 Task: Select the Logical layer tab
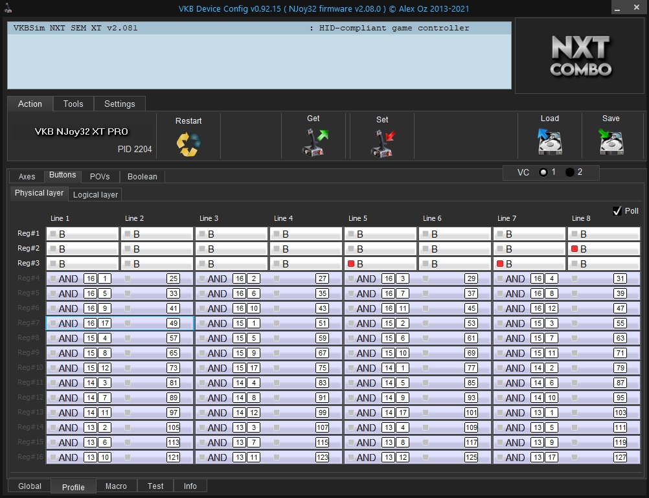95,195
